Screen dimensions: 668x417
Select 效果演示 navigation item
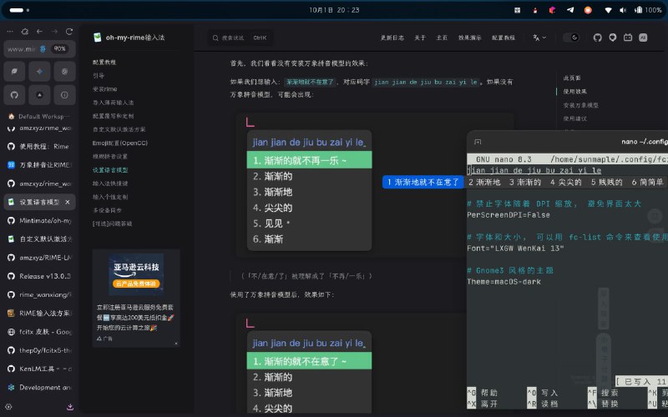click(470, 38)
